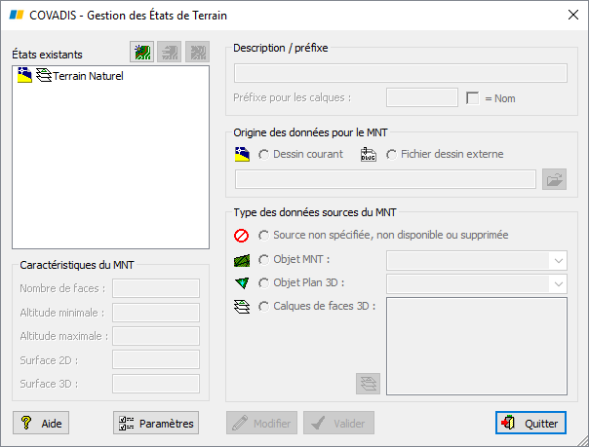The image size is (589, 447).
Task: Select Terrain Naturel in the states list
Action: (88, 75)
